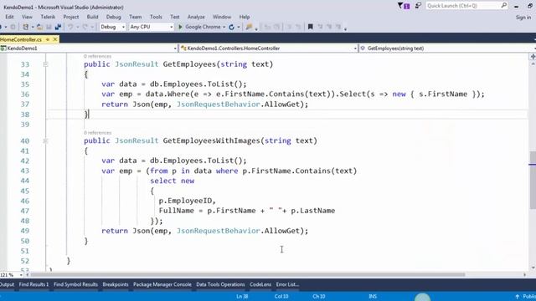Viewport: 536px width, 301px height.
Task: Close the HomeController.cs tab
Action: tap(55, 39)
